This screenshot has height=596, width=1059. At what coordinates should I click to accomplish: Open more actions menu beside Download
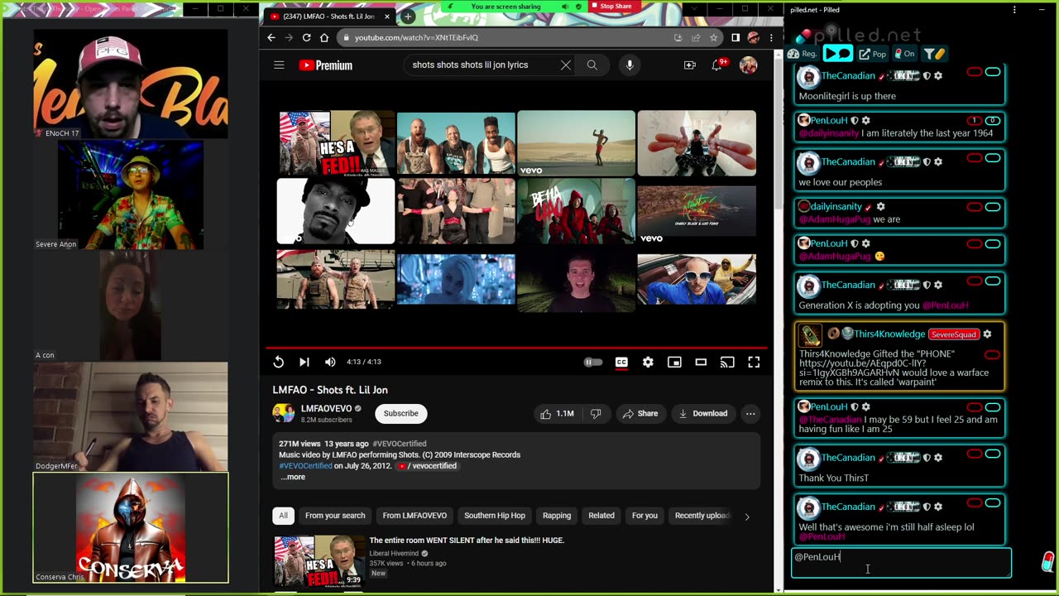(x=750, y=413)
